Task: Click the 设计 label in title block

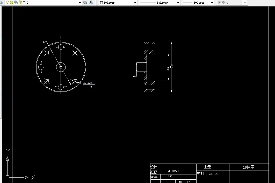Action: tap(154, 167)
